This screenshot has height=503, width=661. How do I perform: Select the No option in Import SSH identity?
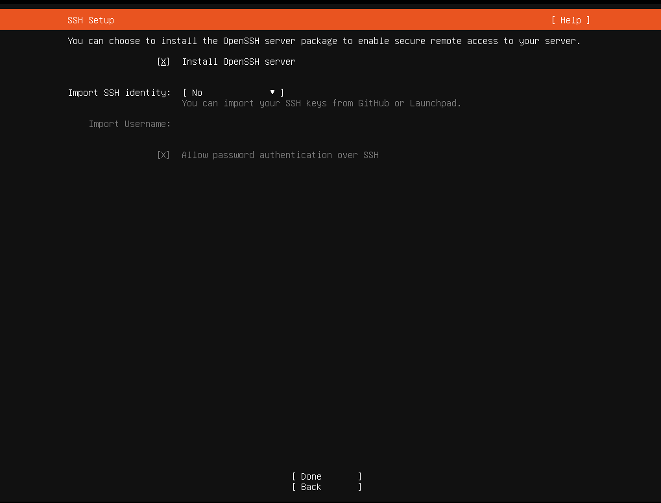pyautogui.click(x=197, y=92)
